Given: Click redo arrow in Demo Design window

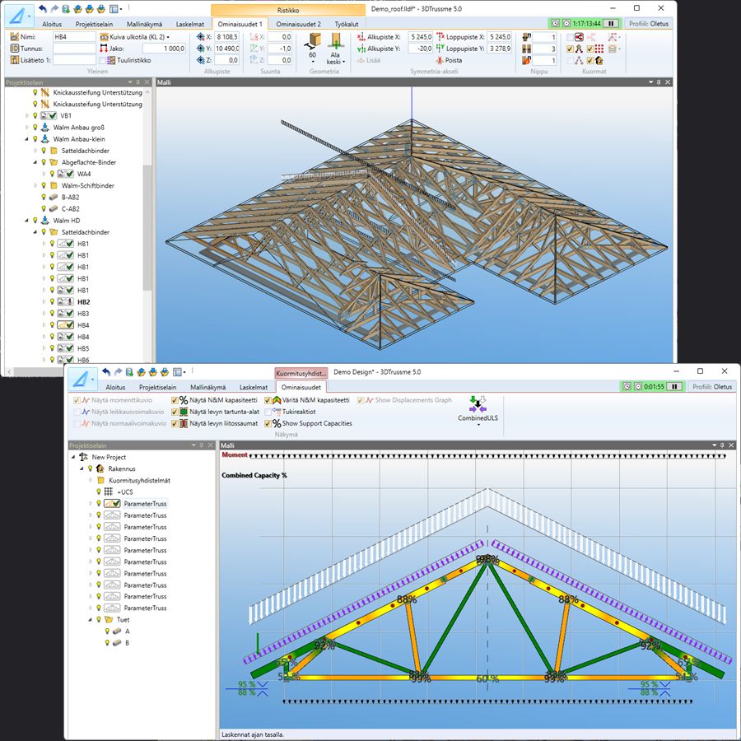Looking at the screenshot, I should [x=118, y=372].
